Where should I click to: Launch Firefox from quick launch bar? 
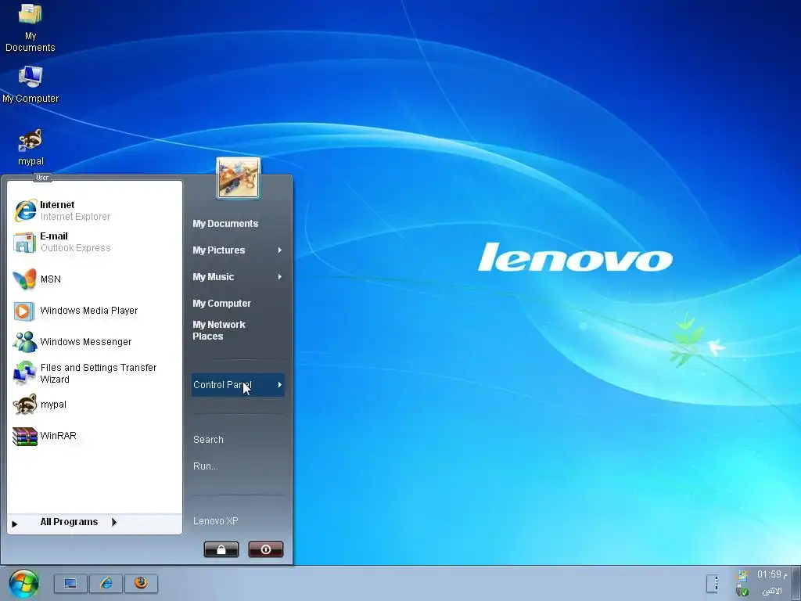pos(141,583)
